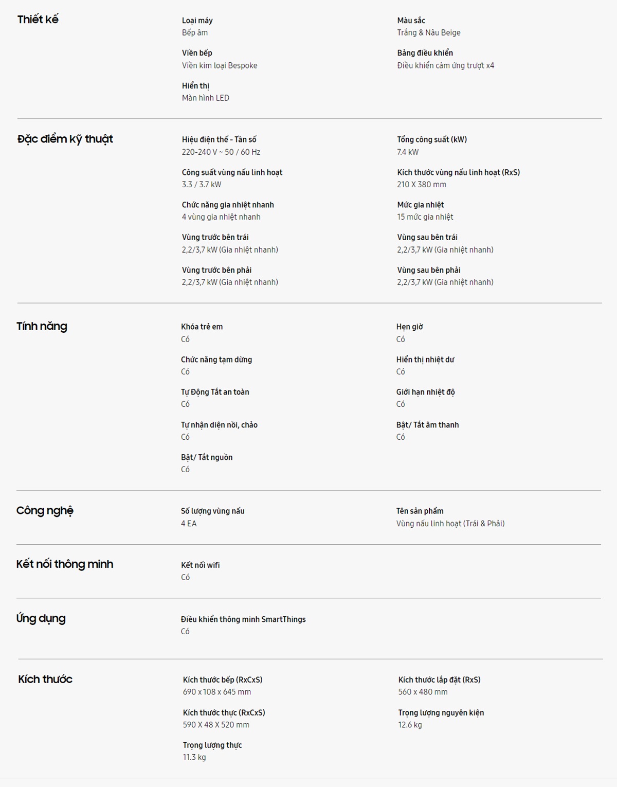Viewport: 617px width, 787px height.
Task: Click the Loại máy spec label
Action: (x=197, y=21)
